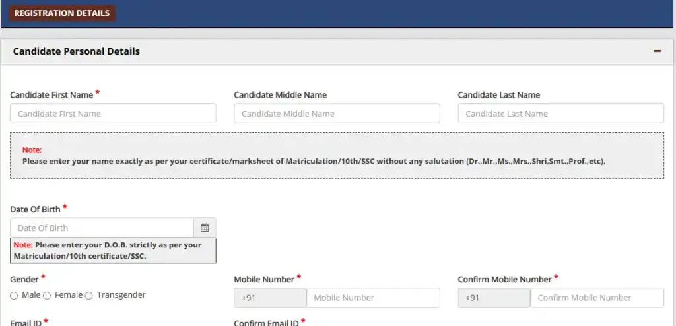Select the Male gender radio button
676x326 pixels.
14,296
